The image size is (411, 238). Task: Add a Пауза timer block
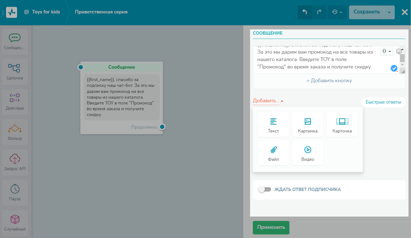pos(15,193)
